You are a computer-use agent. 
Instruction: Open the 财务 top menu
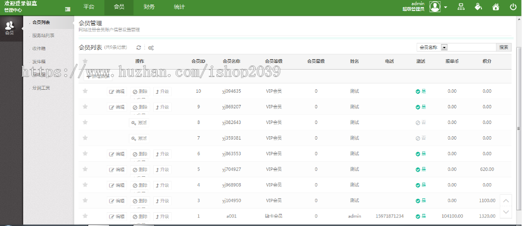point(149,7)
